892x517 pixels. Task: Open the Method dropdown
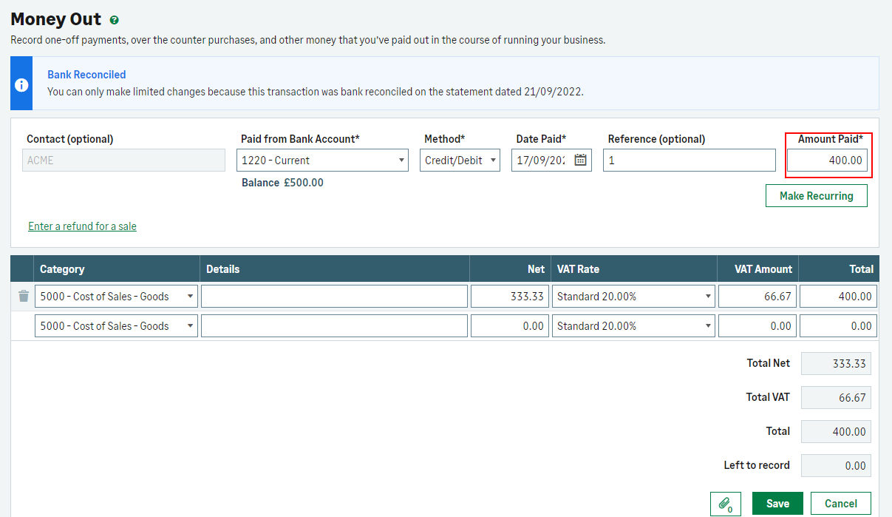coord(460,160)
